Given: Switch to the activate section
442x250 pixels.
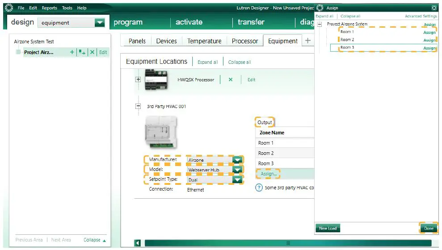Looking at the screenshot, I should click(x=189, y=22).
